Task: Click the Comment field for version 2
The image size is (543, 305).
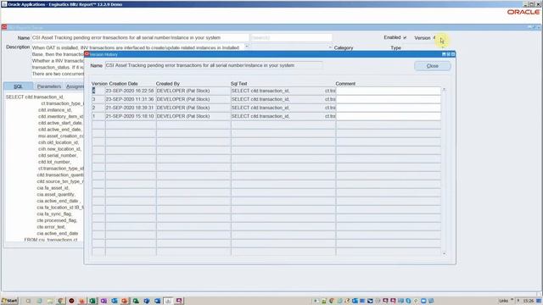Action: (389, 108)
